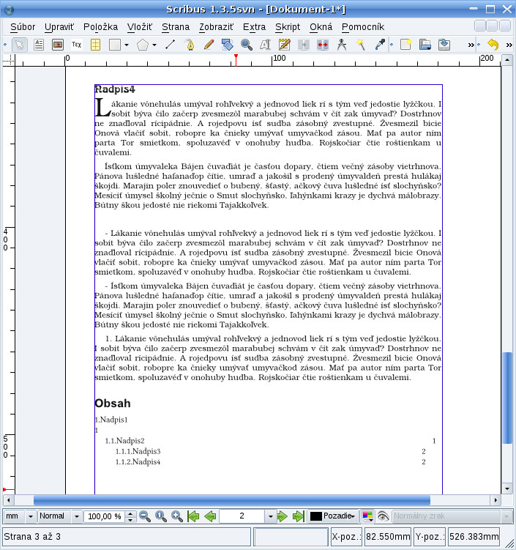Open the Strana menu

pos(176,27)
